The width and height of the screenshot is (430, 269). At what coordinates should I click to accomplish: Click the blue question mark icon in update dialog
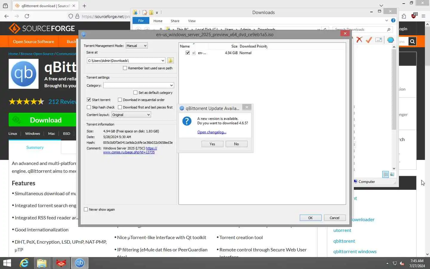tap(187, 121)
